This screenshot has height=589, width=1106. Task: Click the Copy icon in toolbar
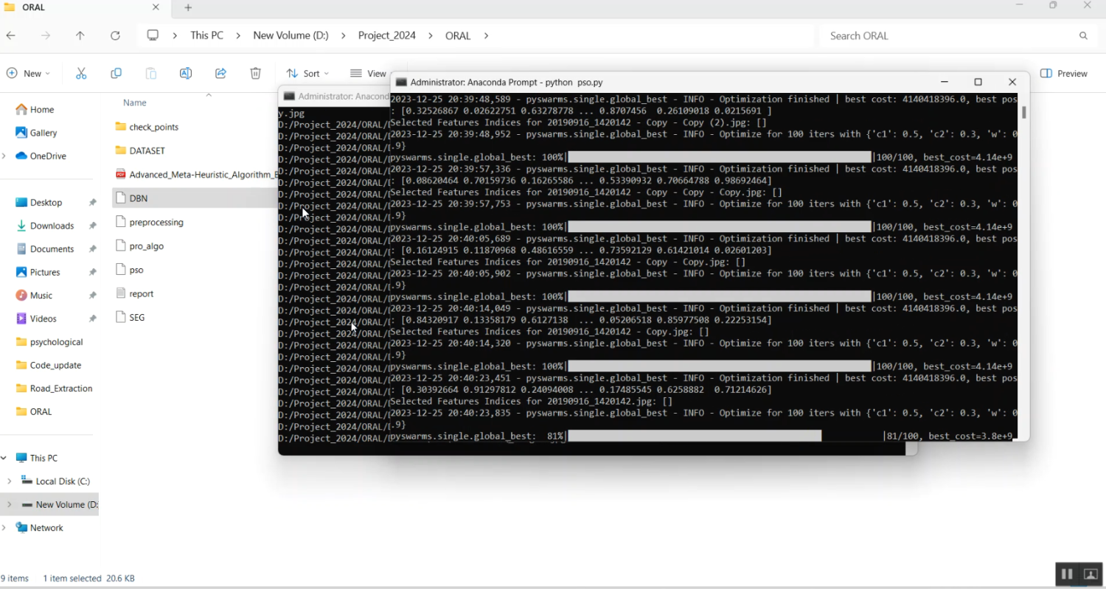click(116, 74)
